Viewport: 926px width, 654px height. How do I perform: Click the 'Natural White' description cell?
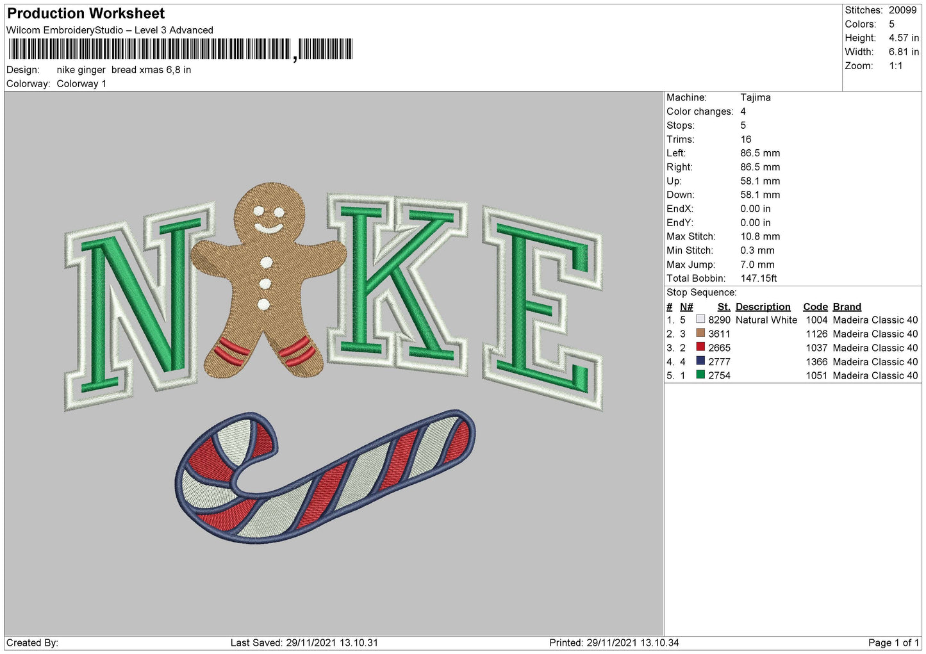click(766, 320)
